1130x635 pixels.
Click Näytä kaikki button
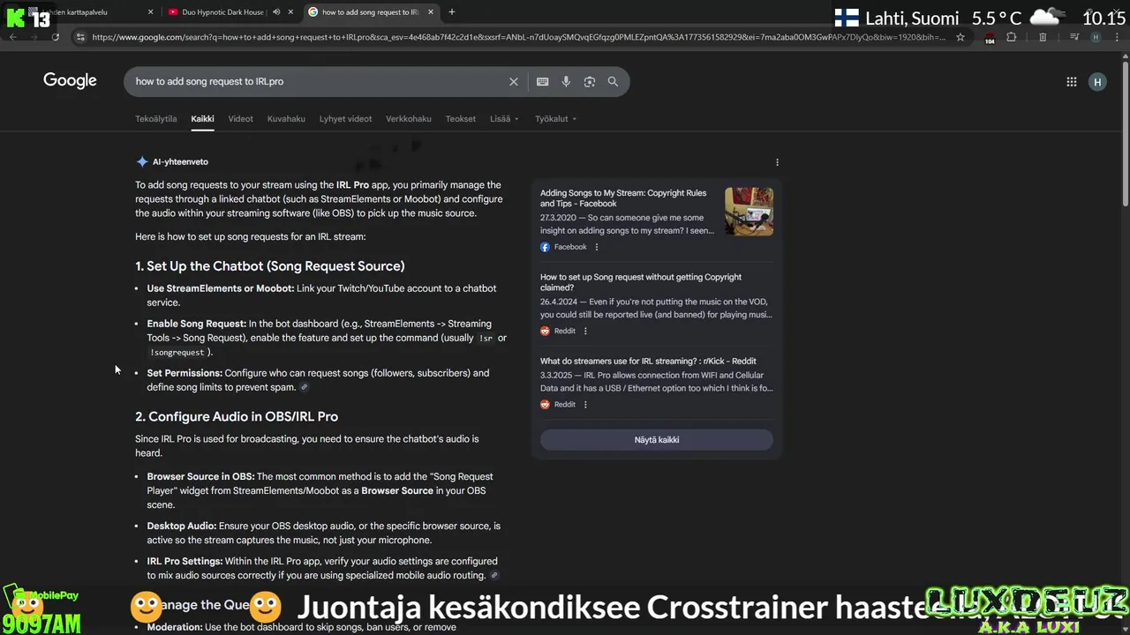point(657,439)
